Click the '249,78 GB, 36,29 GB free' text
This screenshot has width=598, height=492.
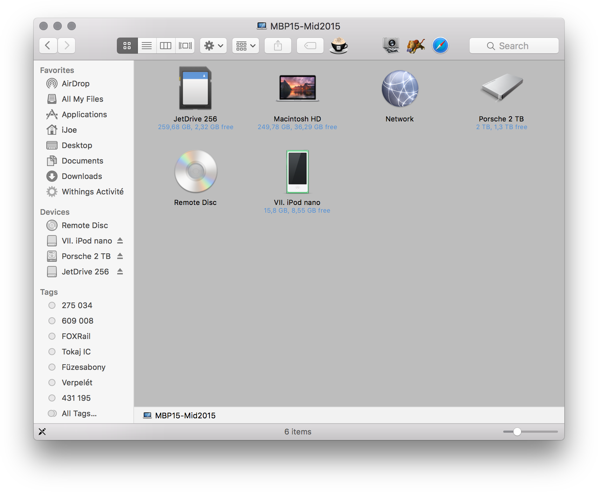297,127
